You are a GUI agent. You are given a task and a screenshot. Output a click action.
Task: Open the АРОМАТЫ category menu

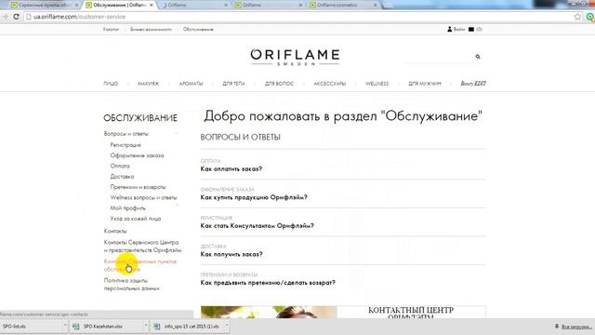pyautogui.click(x=191, y=84)
